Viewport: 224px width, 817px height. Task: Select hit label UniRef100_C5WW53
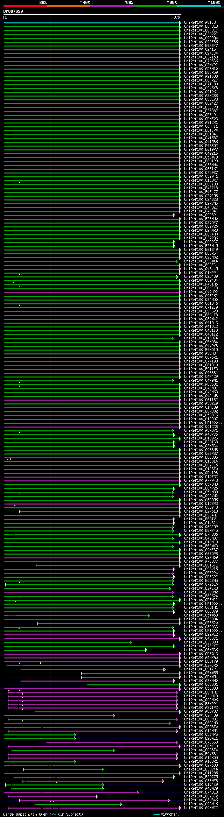(x=201, y=615)
